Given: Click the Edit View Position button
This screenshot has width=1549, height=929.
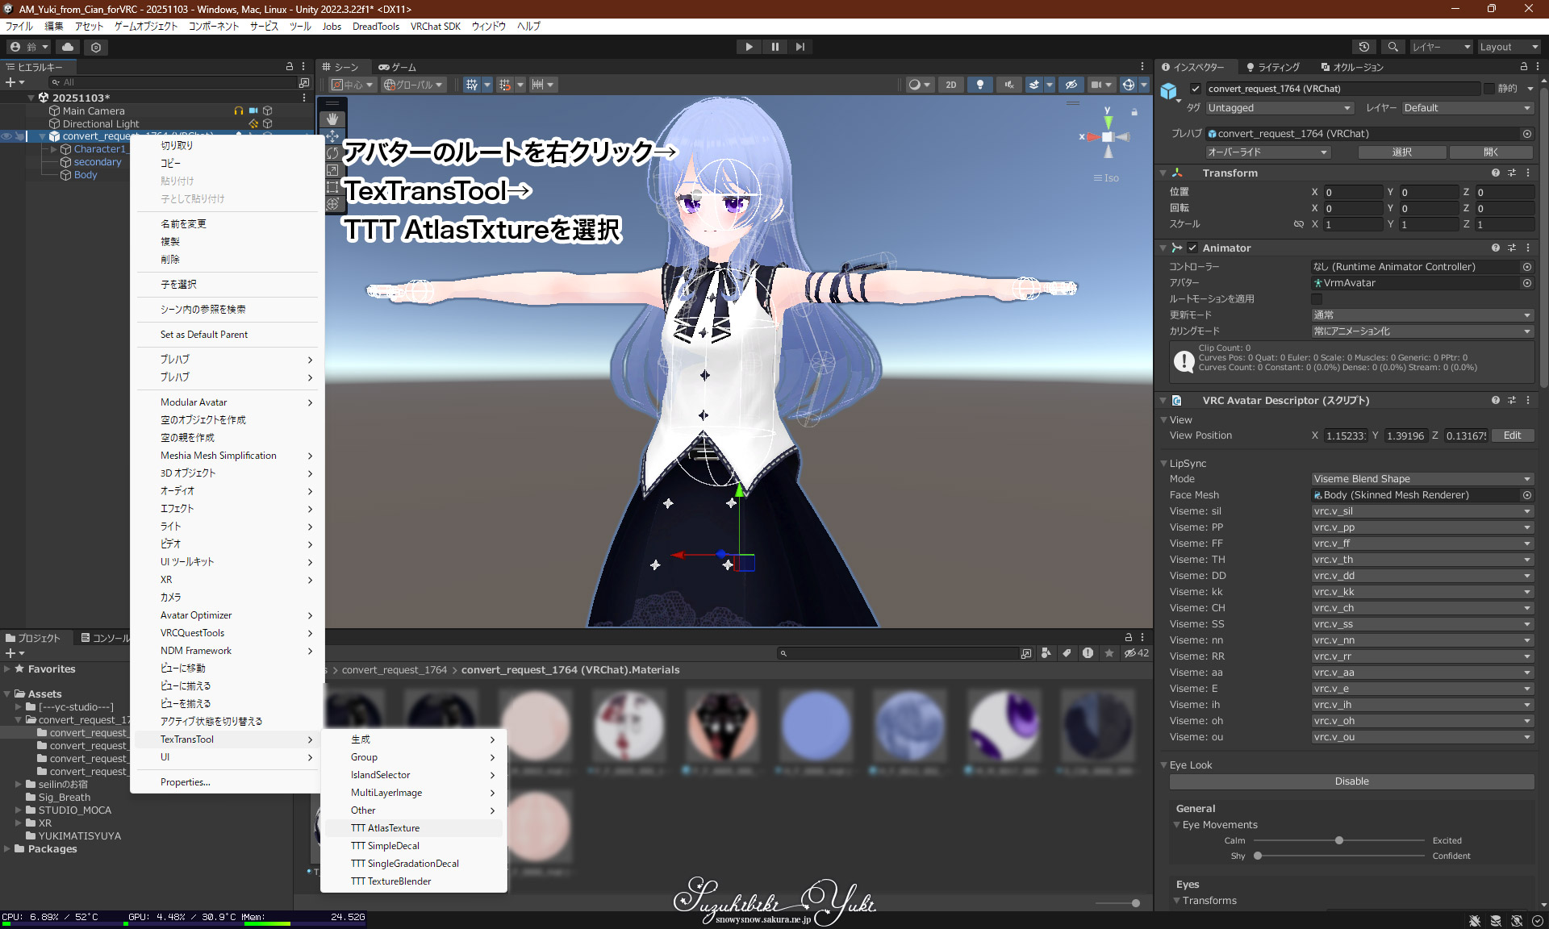Looking at the screenshot, I should coord(1512,435).
